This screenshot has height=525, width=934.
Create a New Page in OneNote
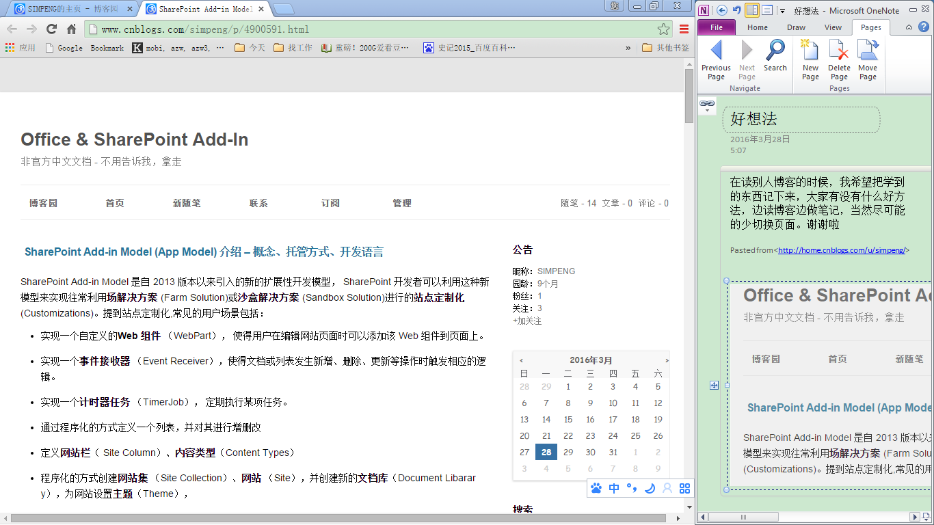point(810,60)
